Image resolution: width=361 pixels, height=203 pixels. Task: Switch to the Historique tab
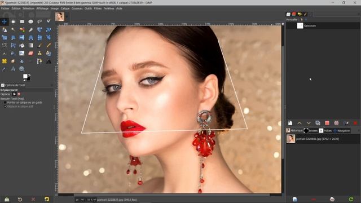(294, 130)
